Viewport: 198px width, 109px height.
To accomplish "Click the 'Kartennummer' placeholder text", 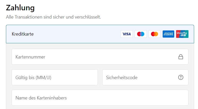I will click(30, 57).
